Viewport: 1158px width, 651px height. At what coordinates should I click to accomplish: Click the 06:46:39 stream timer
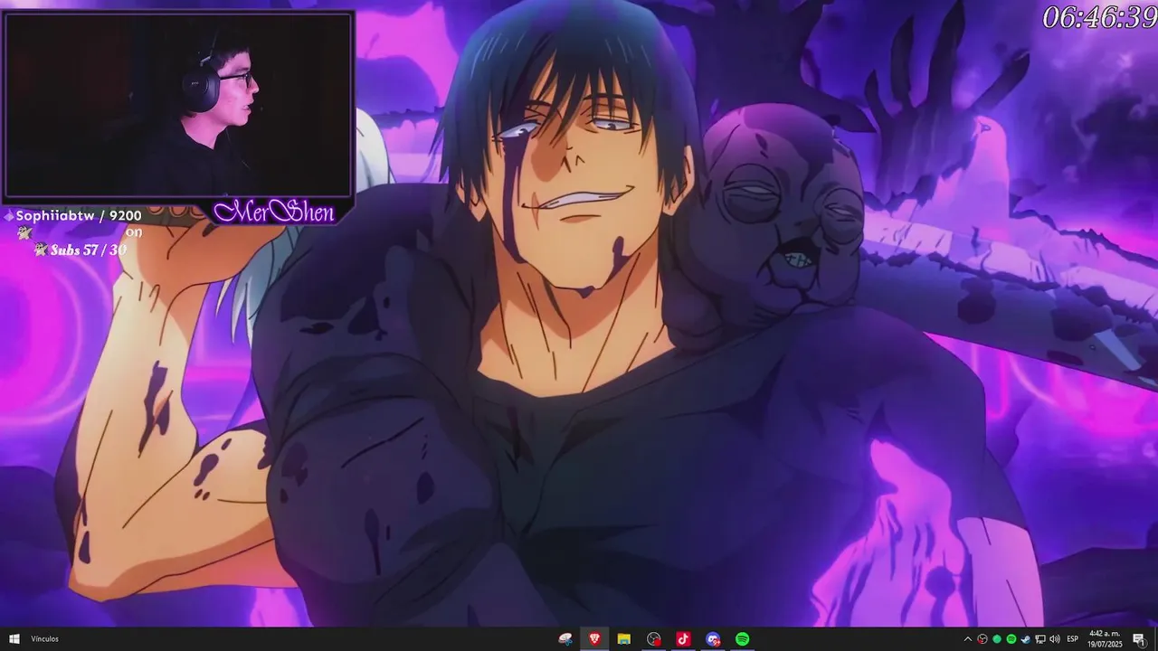[1098, 16]
